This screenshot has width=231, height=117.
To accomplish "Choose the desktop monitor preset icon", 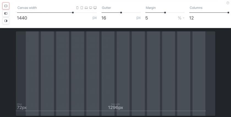I will pyautogui.click(x=90, y=8).
